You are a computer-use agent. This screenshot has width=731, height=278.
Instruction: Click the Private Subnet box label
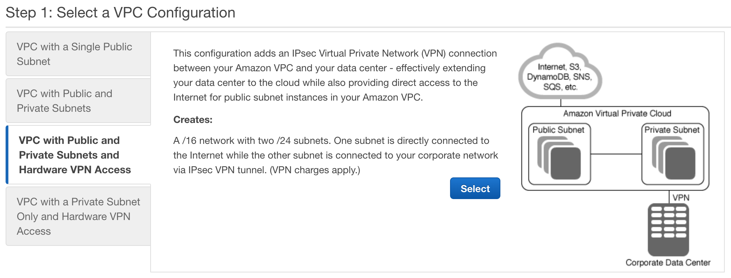(672, 130)
